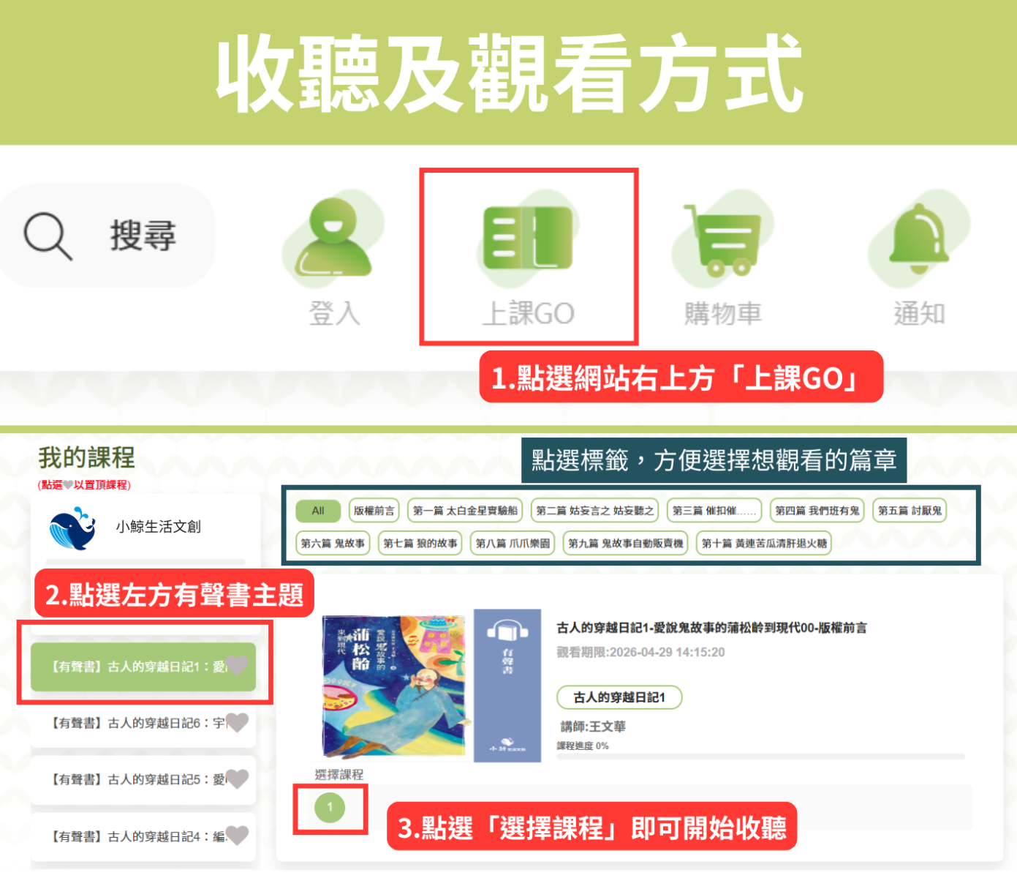Pin 古人的穿越日記1 course with its heart
1017x878 pixels.
(x=237, y=665)
